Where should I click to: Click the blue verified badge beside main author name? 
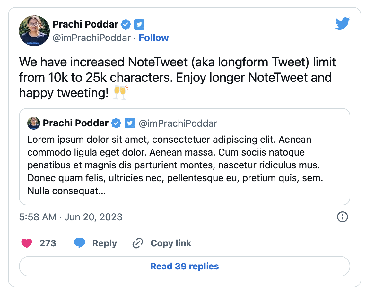126,24
